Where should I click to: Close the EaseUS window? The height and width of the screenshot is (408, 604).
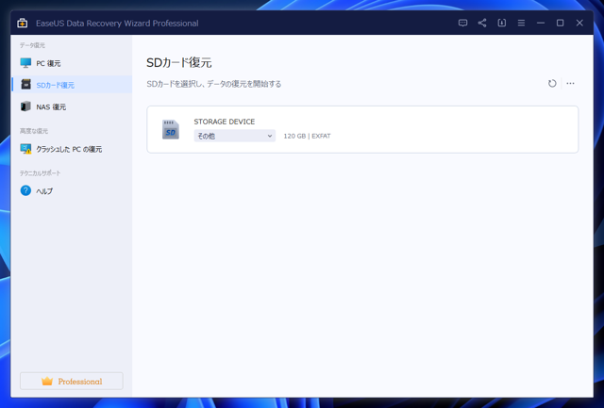579,23
